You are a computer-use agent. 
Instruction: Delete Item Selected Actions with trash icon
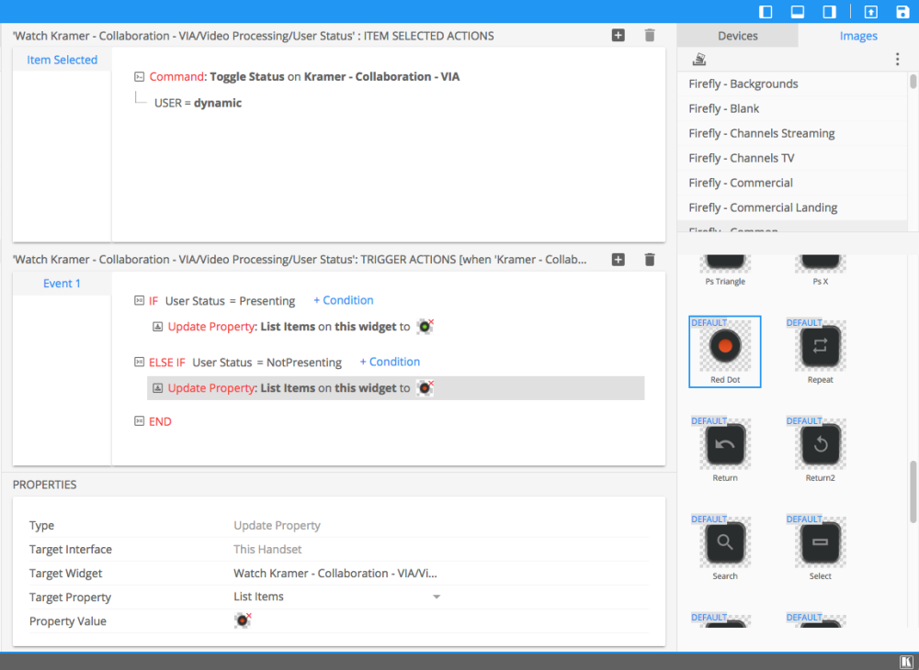click(650, 35)
